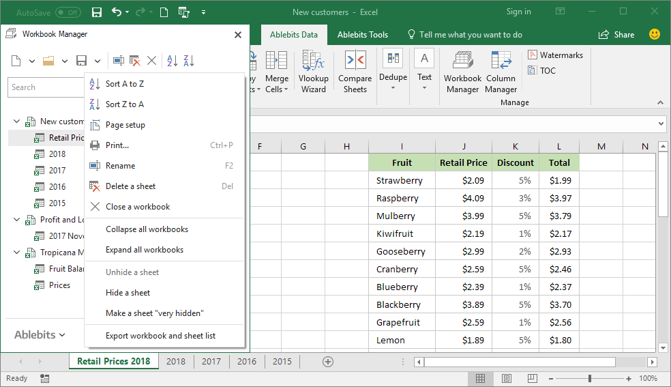Click TOC button in Manage group

point(541,70)
